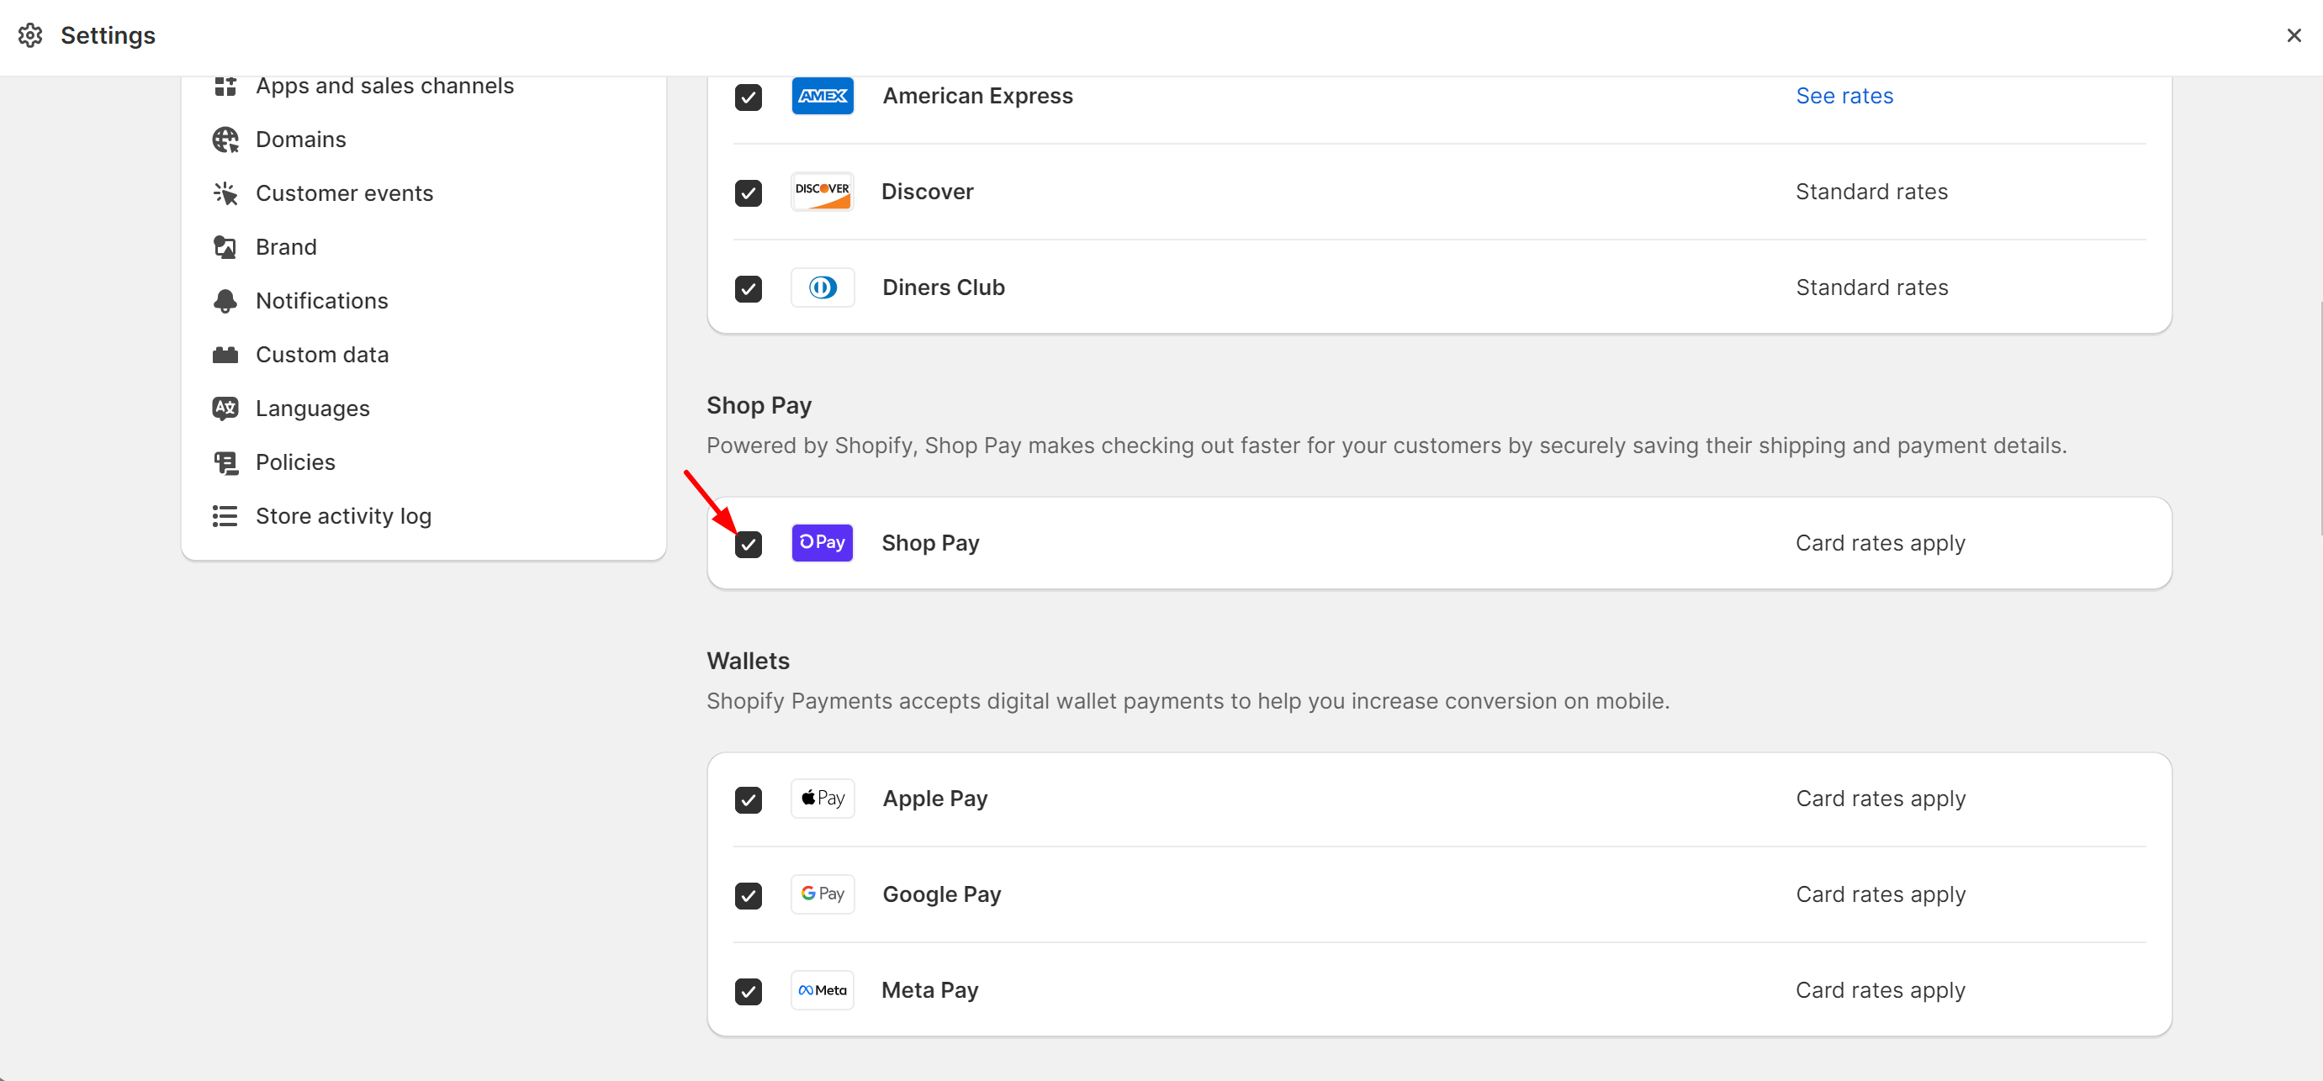The width and height of the screenshot is (2323, 1081).
Task: Click See rates for American Express
Action: (x=1844, y=96)
